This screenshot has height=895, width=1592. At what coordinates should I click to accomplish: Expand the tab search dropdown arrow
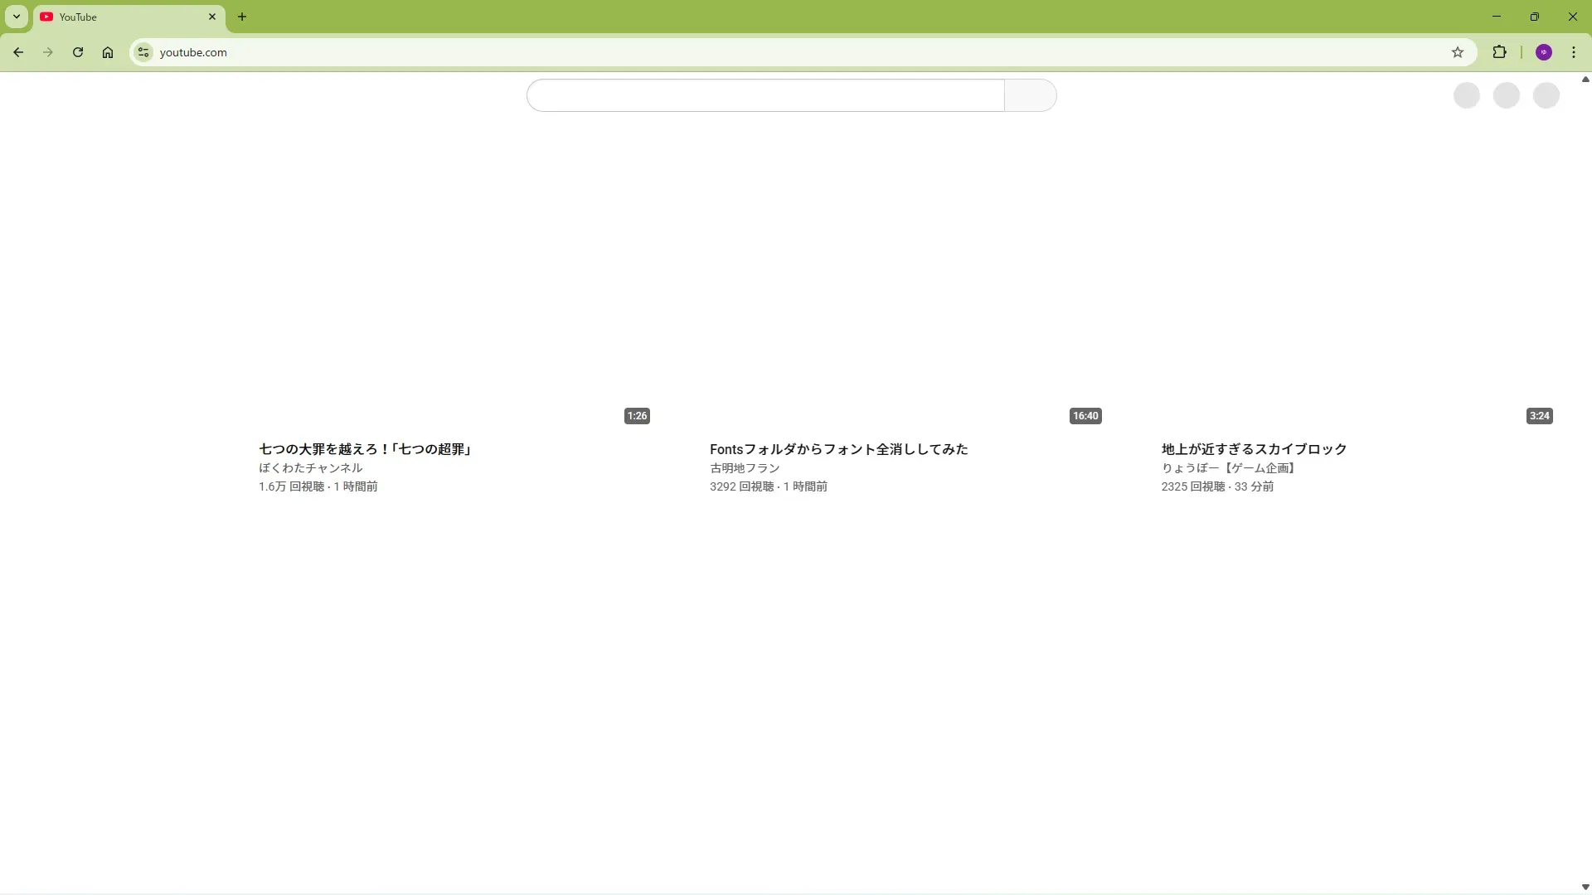click(x=17, y=17)
